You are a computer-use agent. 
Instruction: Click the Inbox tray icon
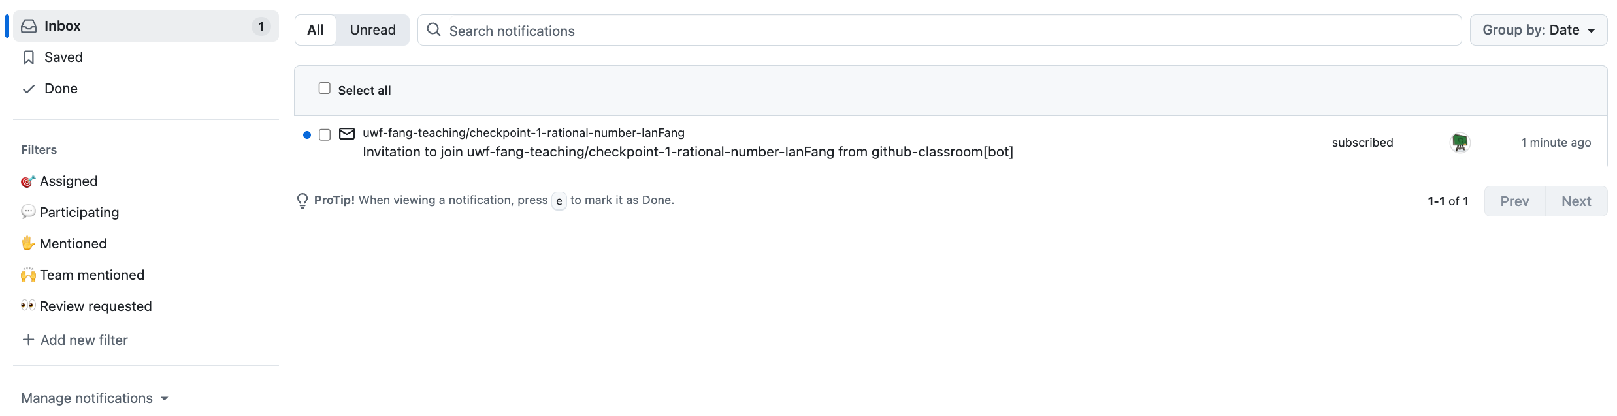click(x=29, y=26)
